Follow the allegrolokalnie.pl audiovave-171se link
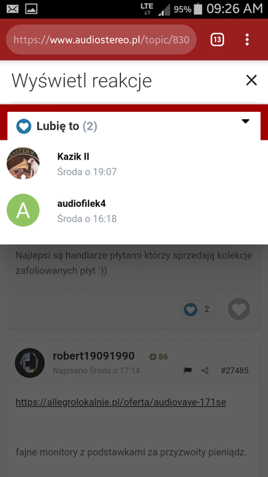This screenshot has height=477, width=268. click(x=120, y=402)
